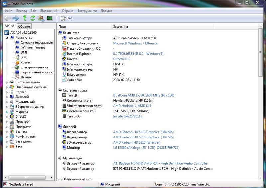
Task: Open the users management toolbar icon
Action: click(41, 18)
